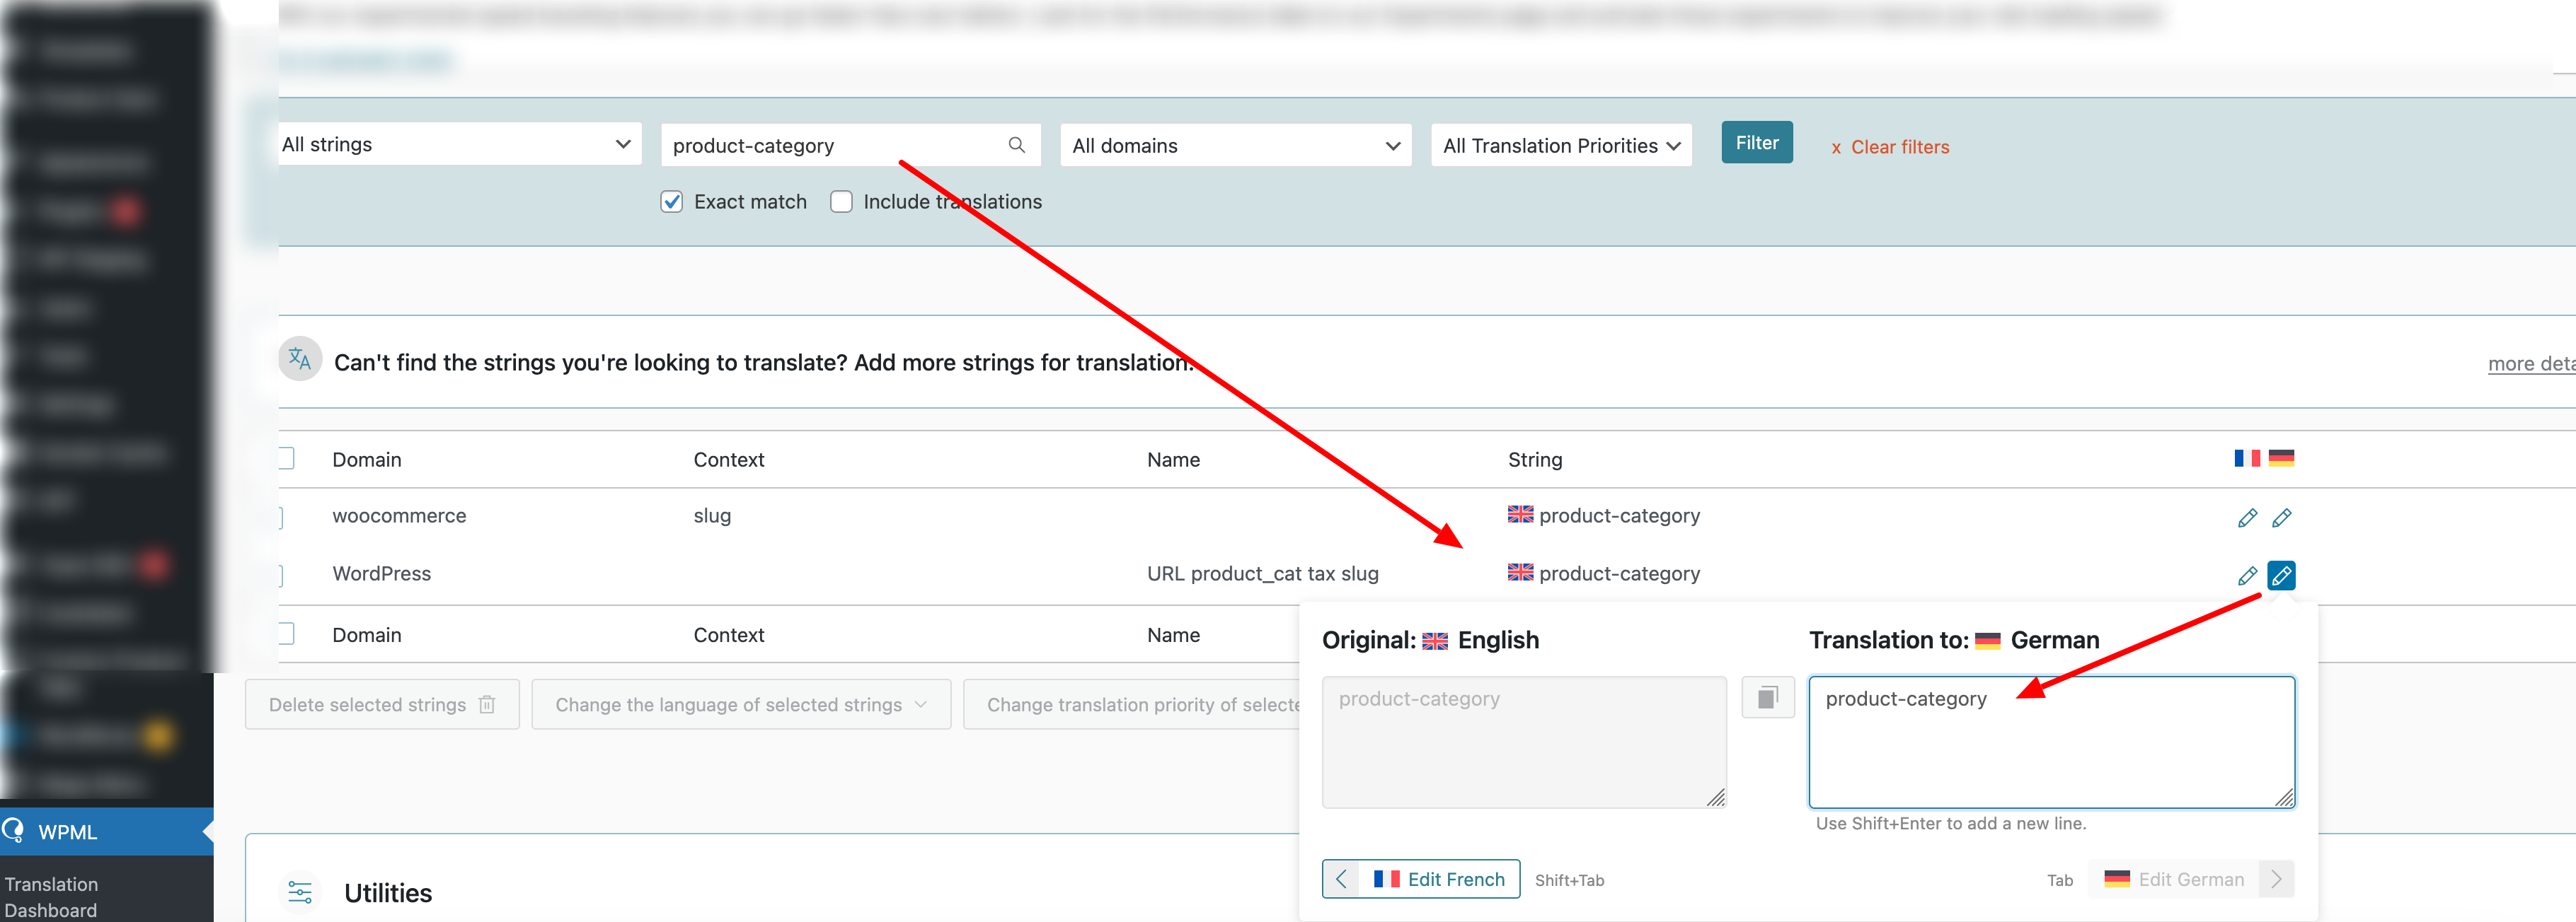The height and width of the screenshot is (922, 2576).
Task: Click the search magnifier icon in string field
Action: tap(1016, 145)
